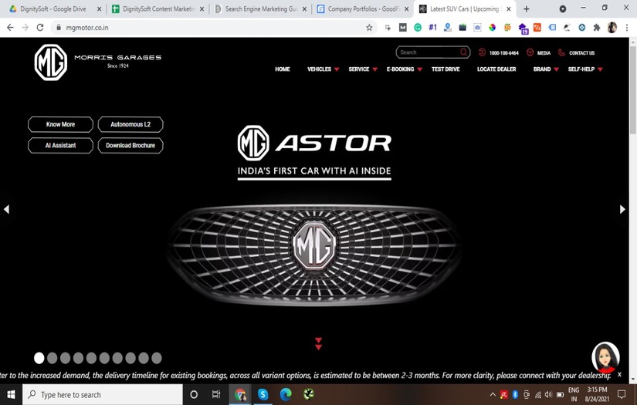Go to previous carousel slide

tap(6, 209)
